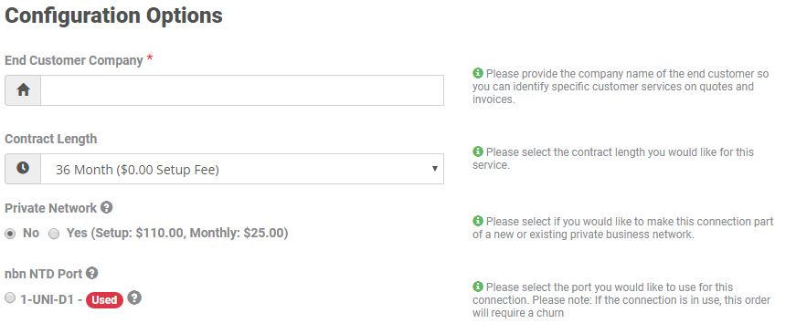Click the red Used badge
796x334 pixels.
coord(104,300)
